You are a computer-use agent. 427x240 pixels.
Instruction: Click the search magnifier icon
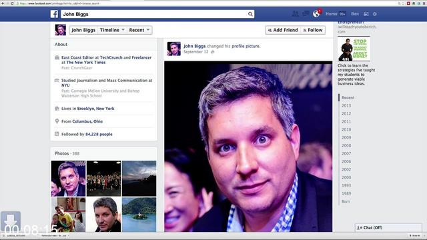coord(250,14)
